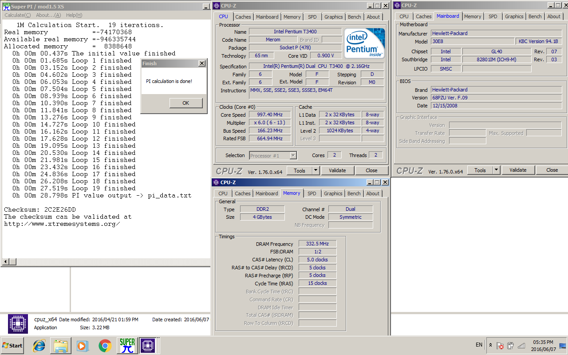Switch to CPU-Z via its taskbar icon
This screenshot has height=355, width=568.
148,346
